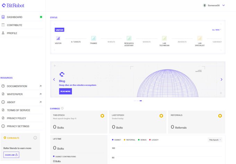Open the This Epoch chart dropdown
This screenshot has height=164, width=236.
pyautogui.click(x=215, y=140)
